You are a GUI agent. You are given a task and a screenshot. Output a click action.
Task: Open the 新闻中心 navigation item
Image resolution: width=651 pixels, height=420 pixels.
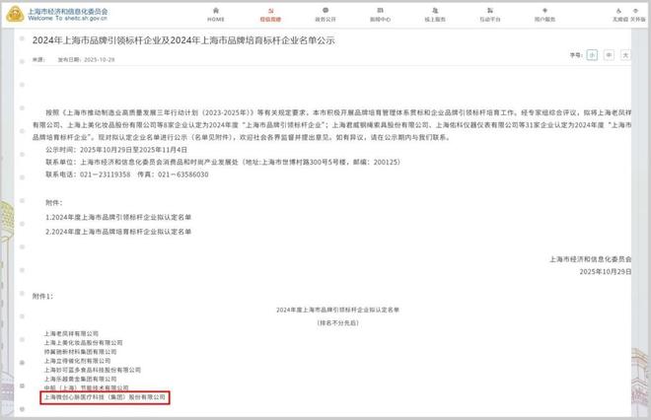(380, 15)
